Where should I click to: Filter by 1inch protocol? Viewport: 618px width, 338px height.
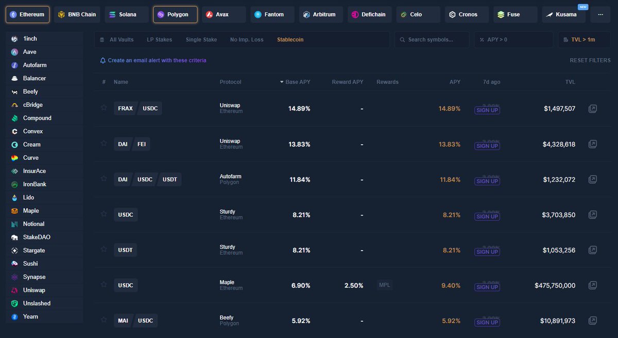click(x=44, y=39)
